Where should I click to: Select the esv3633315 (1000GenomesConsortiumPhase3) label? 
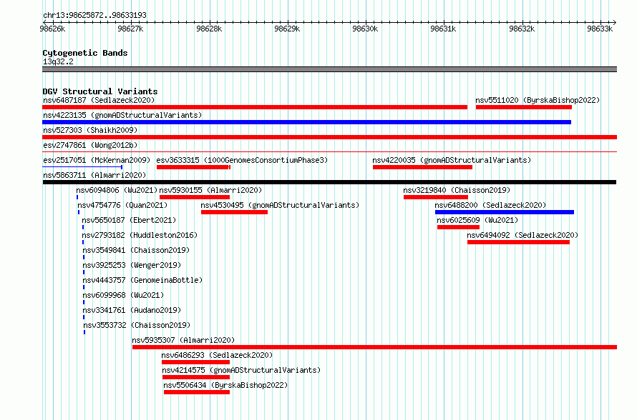coord(242,160)
